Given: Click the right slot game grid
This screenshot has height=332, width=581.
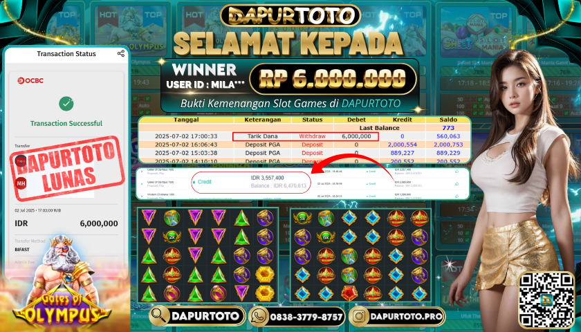Looking at the screenshot, I should (x=360, y=255).
